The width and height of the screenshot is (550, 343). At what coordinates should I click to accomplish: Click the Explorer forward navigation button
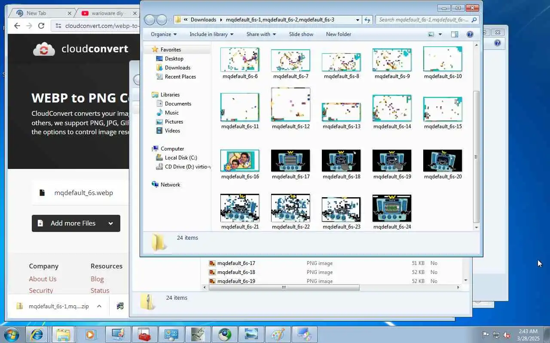click(x=162, y=20)
